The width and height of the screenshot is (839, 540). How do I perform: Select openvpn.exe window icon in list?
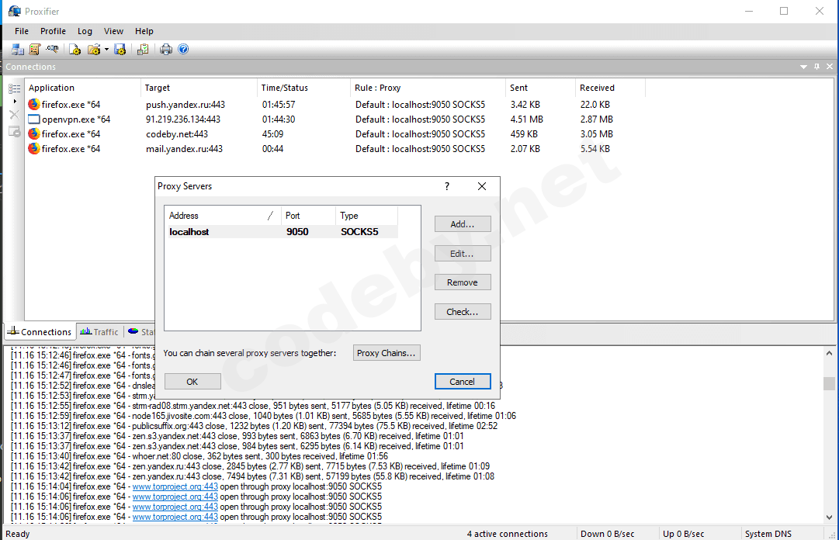[34, 119]
